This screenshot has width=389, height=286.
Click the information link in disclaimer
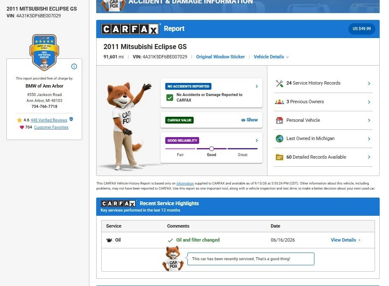tap(185, 184)
